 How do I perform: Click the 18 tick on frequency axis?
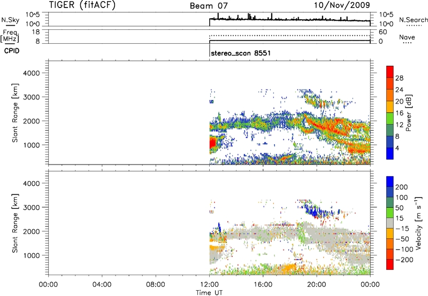(36, 32)
